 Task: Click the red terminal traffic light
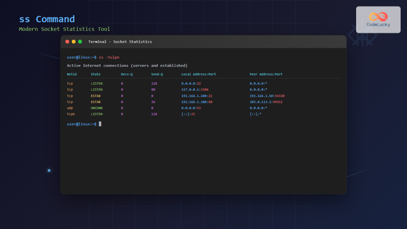[x=67, y=41]
